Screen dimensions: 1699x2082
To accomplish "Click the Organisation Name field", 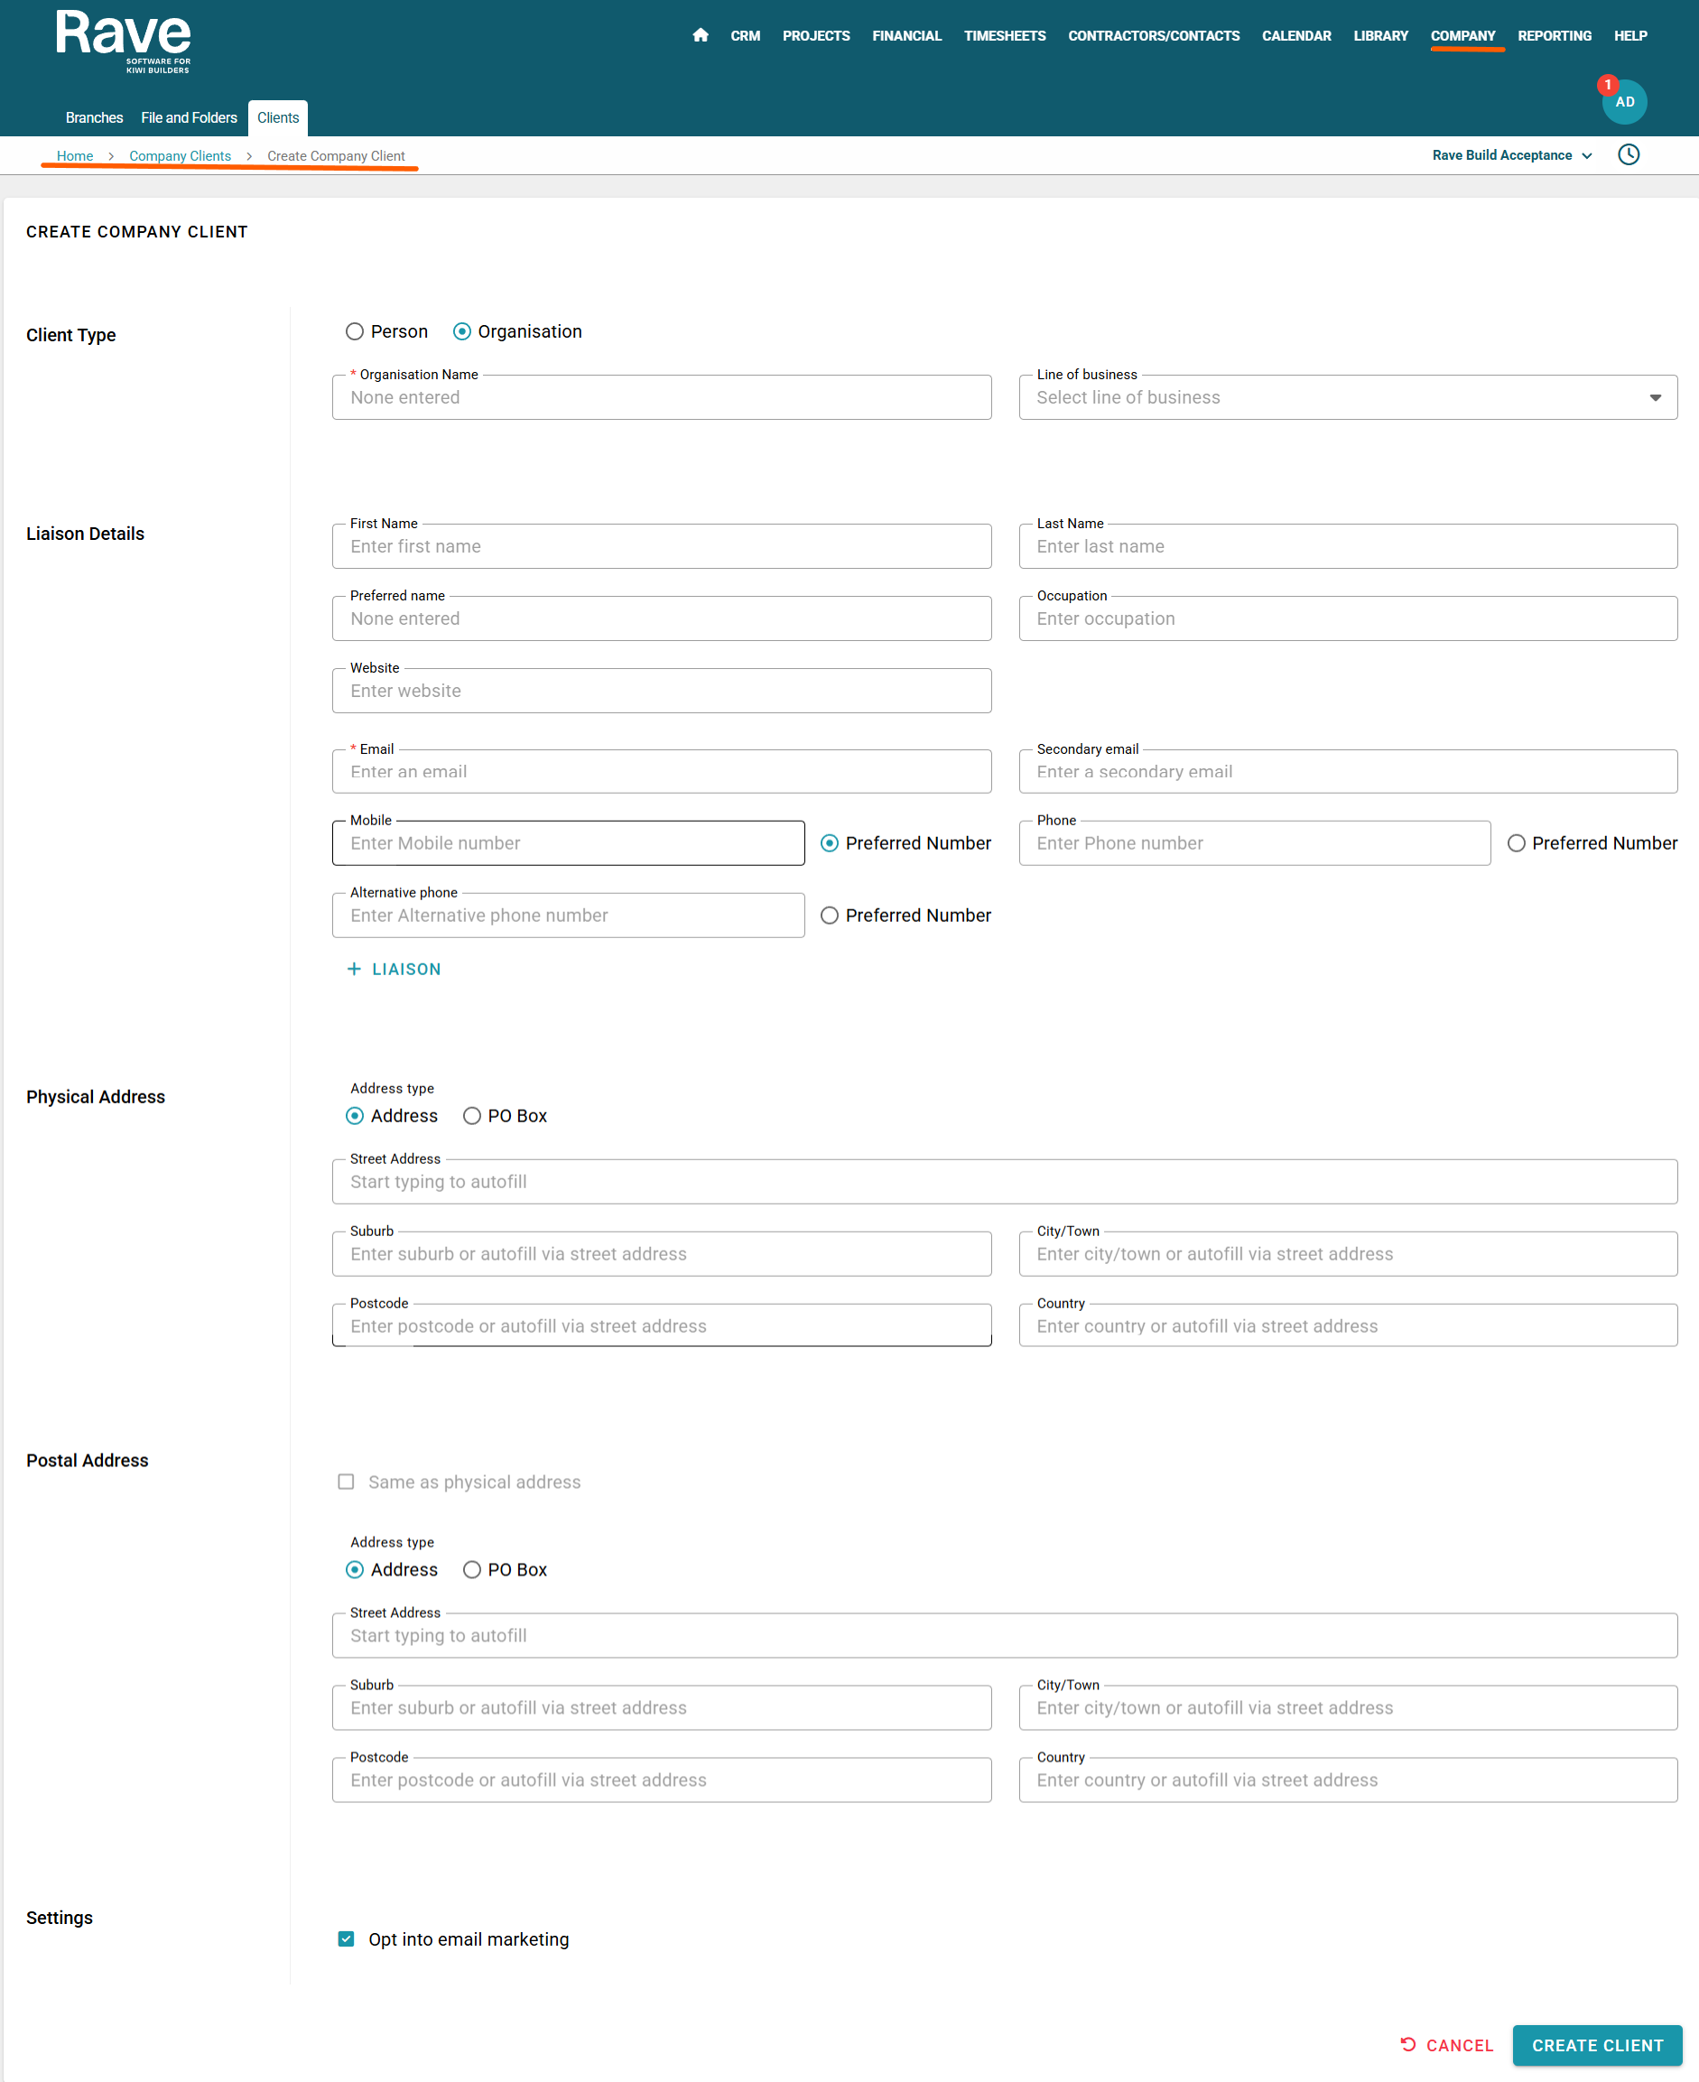I will click(x=662, y=397).
